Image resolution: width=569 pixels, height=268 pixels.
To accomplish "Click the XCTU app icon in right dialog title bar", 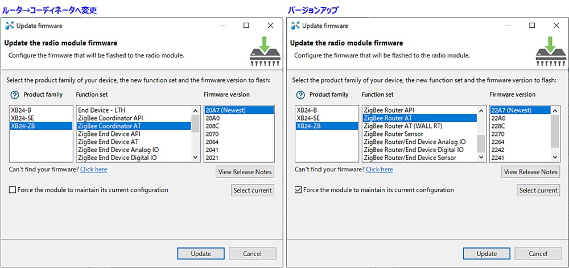I will tap(295, 26).
